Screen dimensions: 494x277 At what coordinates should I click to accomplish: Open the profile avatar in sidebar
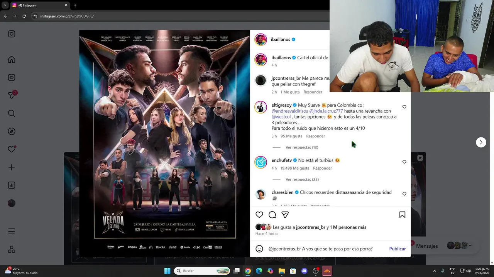tap(12, 203)
